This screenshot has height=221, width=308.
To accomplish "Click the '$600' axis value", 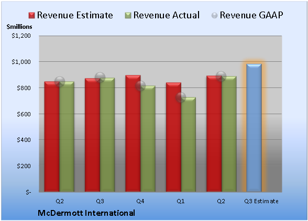I will click(x=24, y=114).
